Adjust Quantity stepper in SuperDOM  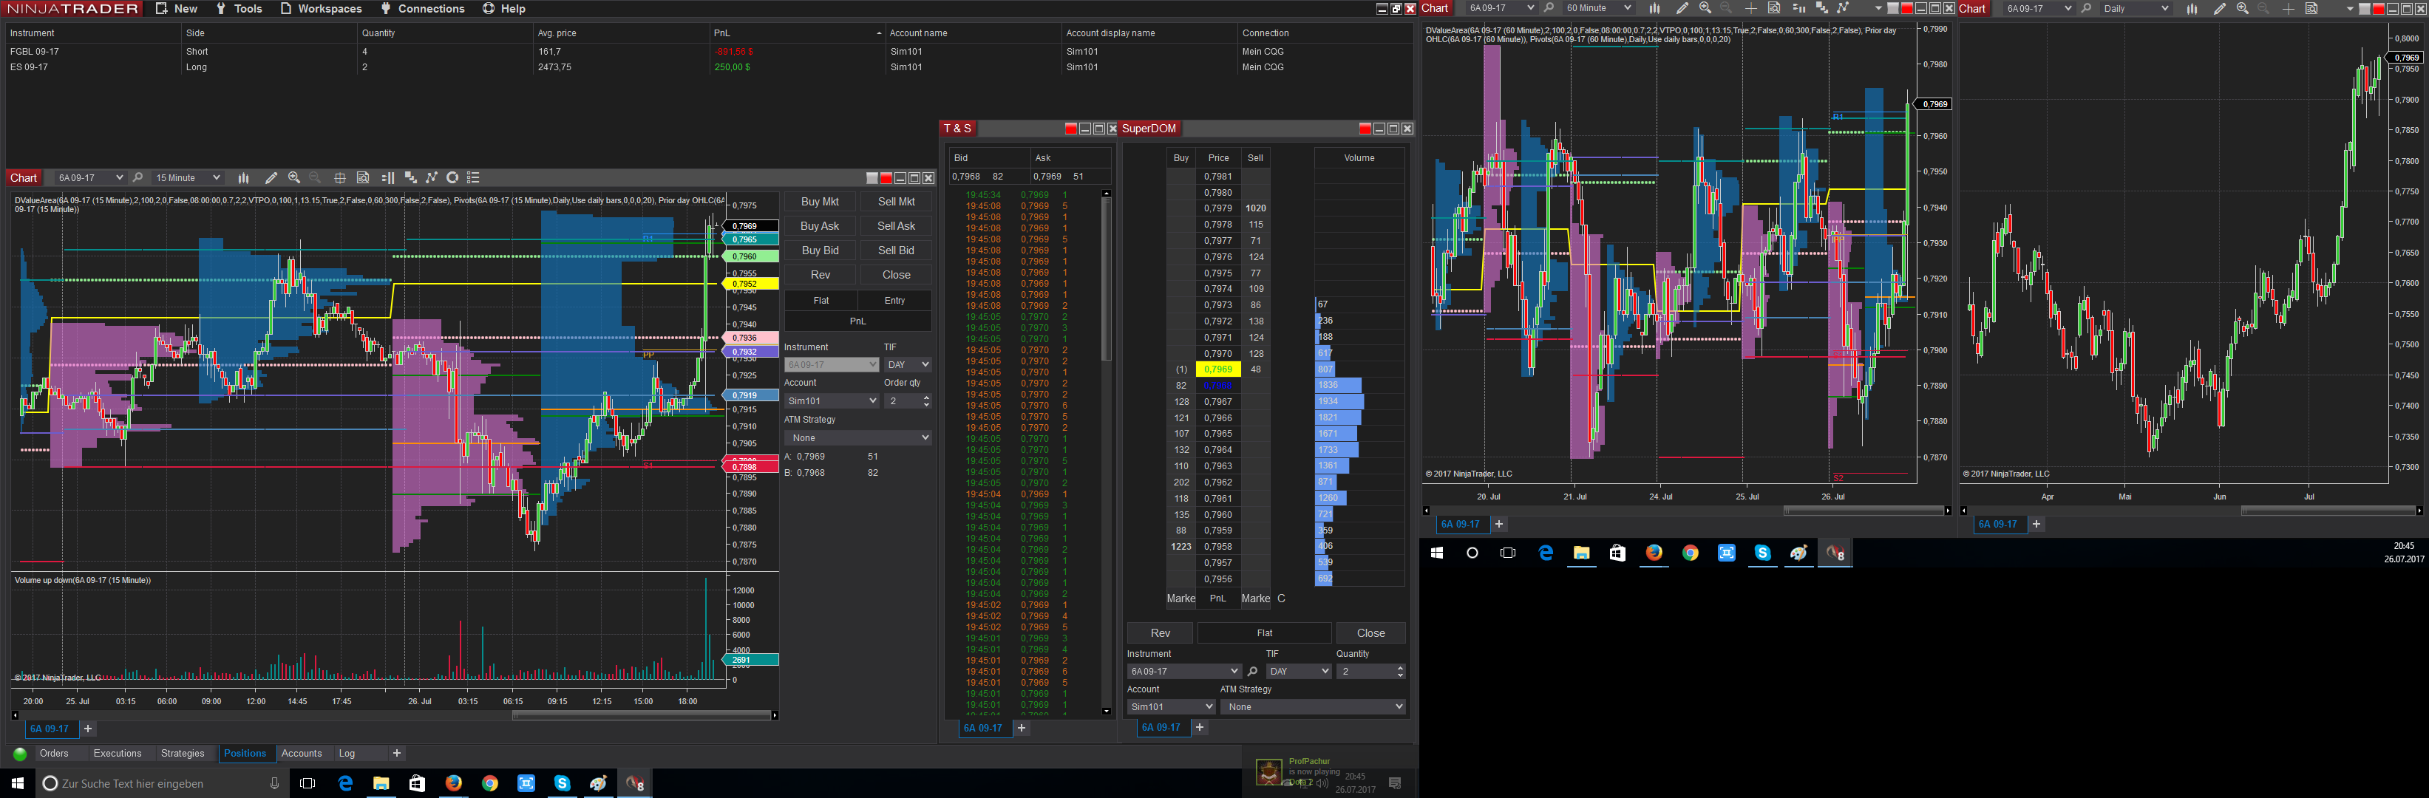tap(1399, 672)
